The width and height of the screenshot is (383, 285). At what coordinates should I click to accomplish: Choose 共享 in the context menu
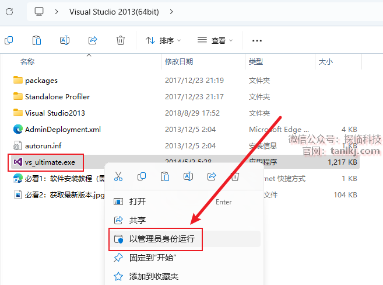(x=184, y=220)
